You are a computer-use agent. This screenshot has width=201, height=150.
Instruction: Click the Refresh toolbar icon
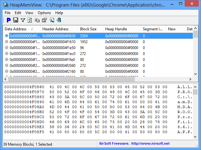(x=30, y=20)
